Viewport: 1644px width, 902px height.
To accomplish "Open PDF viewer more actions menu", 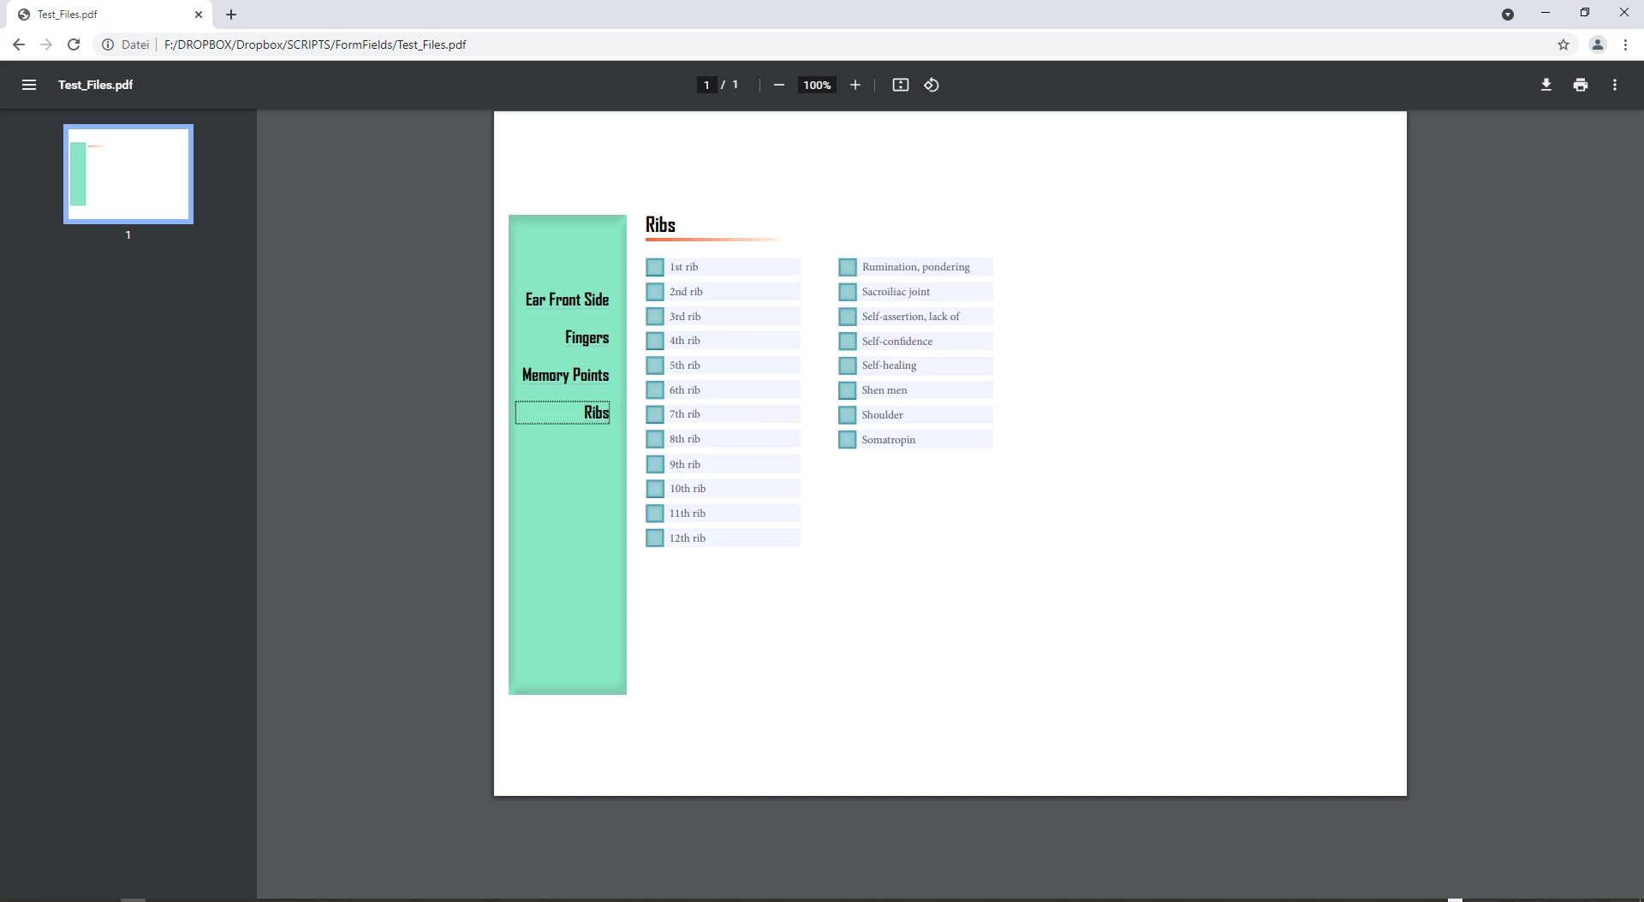I will coord(1615,85).
